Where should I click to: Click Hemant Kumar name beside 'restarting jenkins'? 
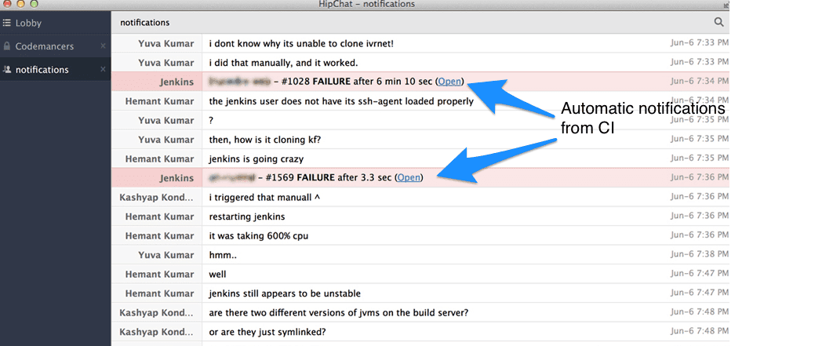(x=159, y=217)
